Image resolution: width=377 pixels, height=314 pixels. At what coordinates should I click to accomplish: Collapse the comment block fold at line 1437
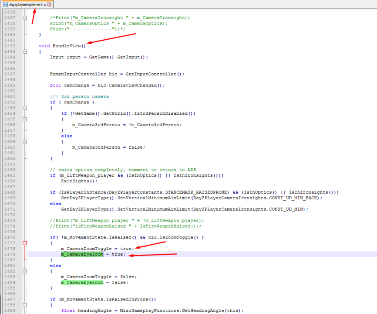pos(24,17)
